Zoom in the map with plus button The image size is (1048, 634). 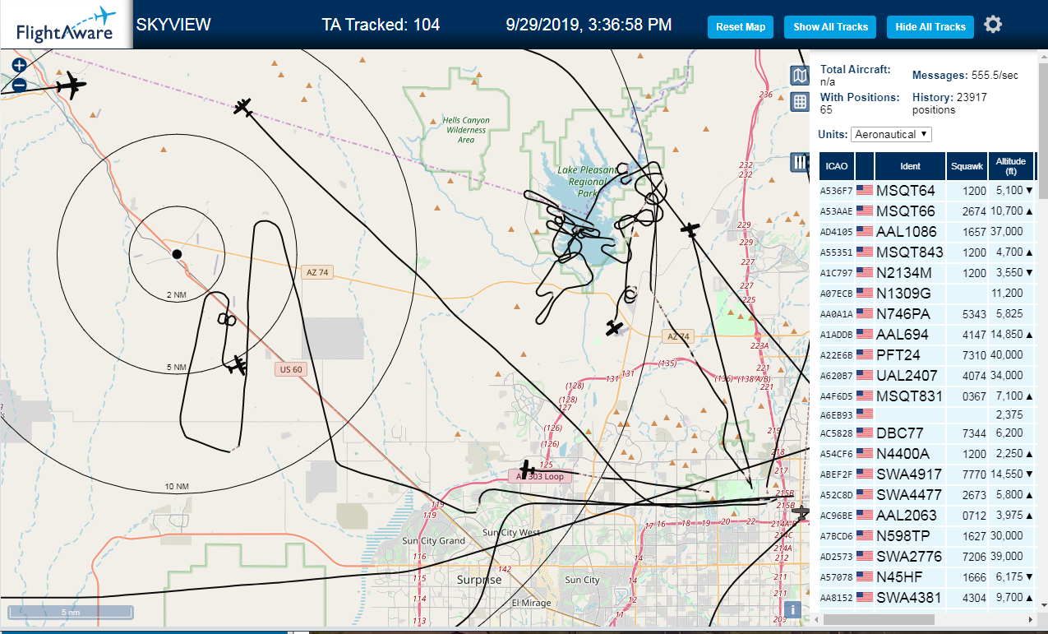click(x=19, y=65)
